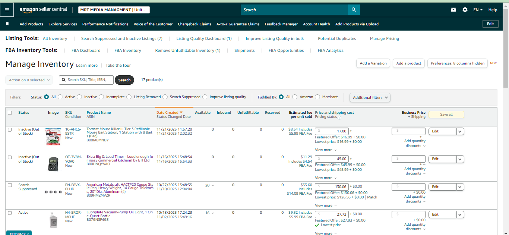Close the Feedback tab with its X
This screenshot has height=235, width=509.
[x=28, y=234]
